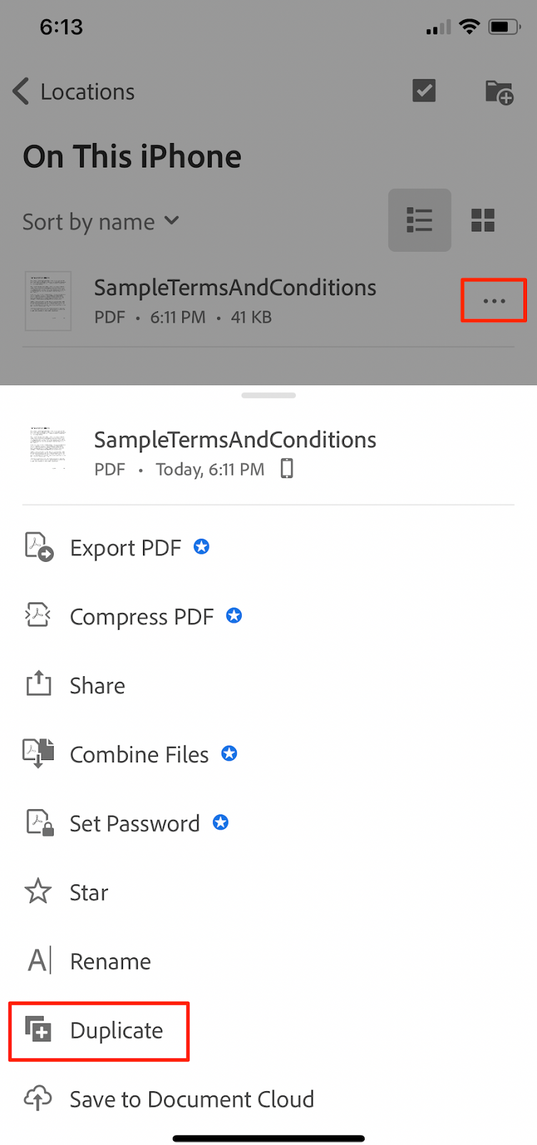Viewport: 537px width, 1145px height.
Task: Switch to list view
Action: tap(419, 220)
